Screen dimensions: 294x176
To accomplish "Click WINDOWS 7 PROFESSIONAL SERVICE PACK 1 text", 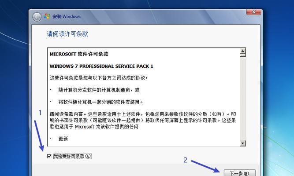I will (101, 66).
